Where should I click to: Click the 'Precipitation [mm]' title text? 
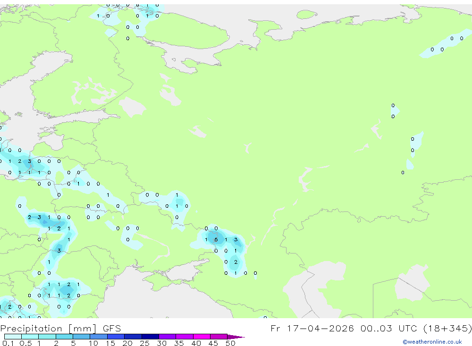click(48, 329)
